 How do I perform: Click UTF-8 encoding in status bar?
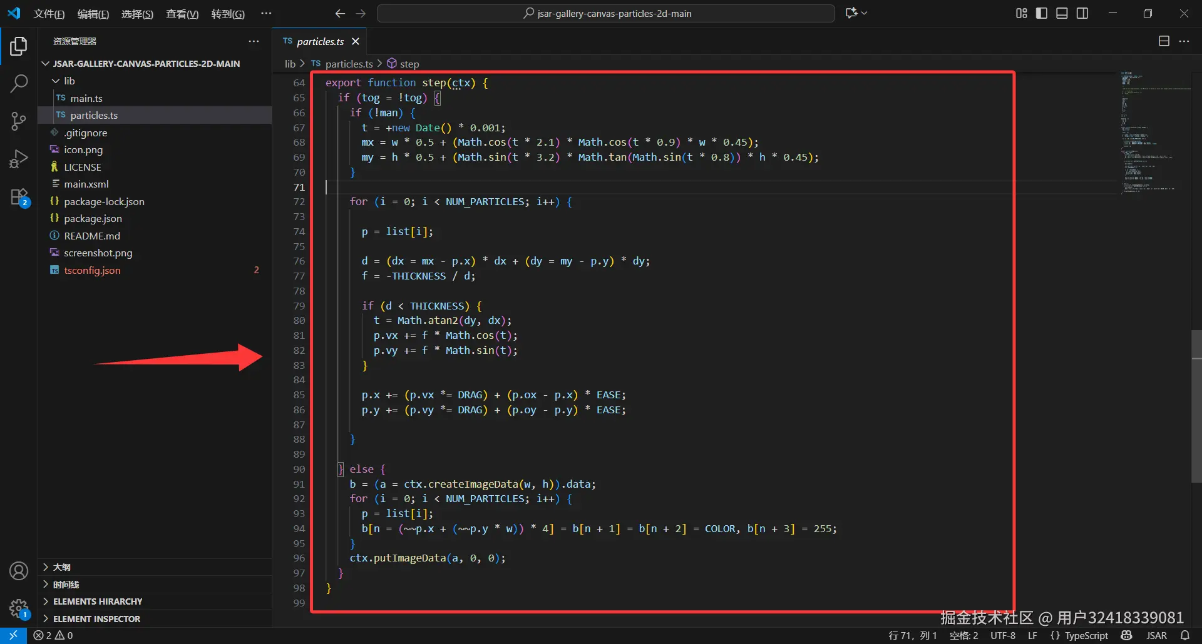1003,635
